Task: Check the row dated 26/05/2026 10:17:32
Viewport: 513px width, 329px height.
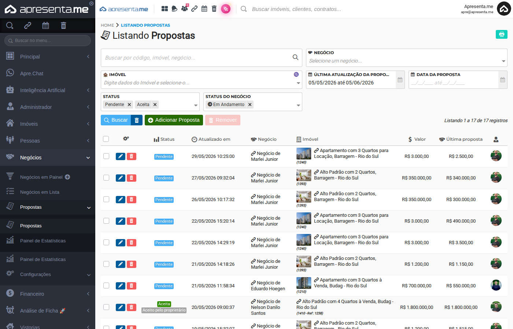Action: point(106,199)
